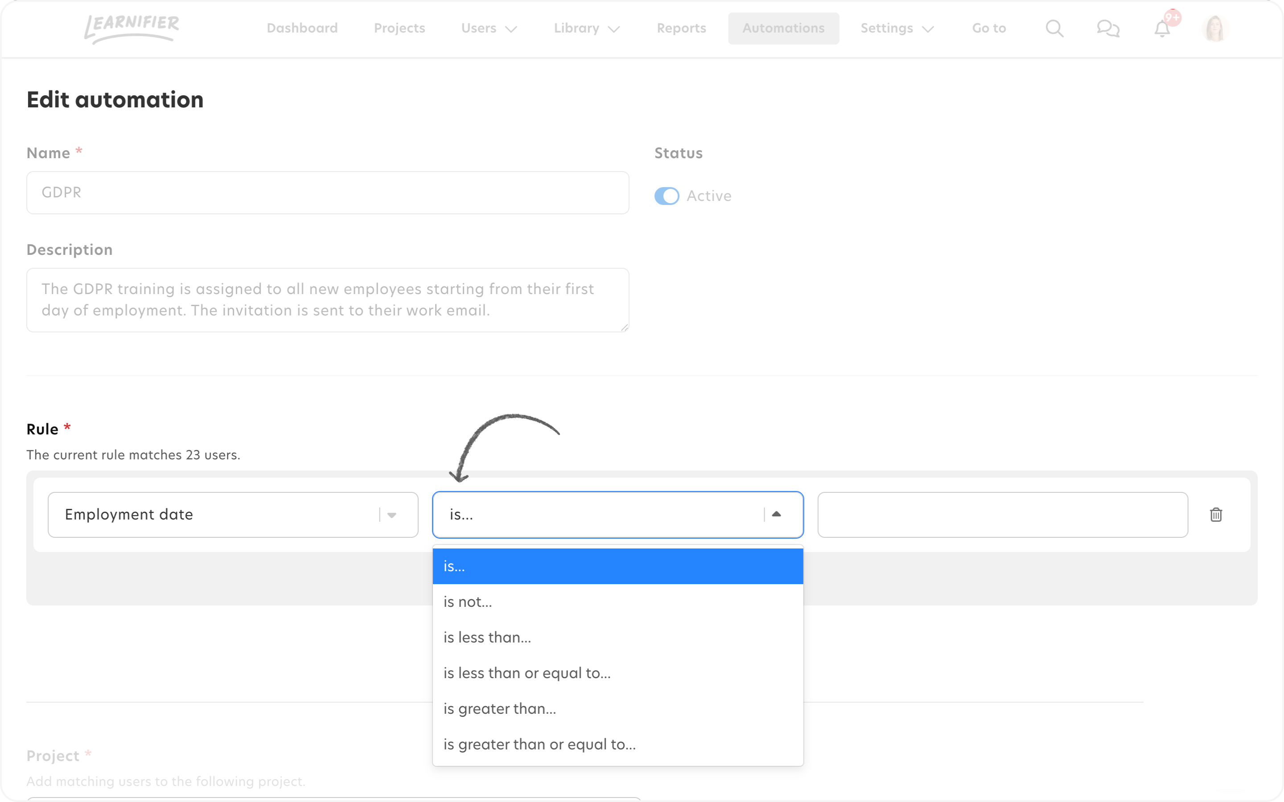Expand the Settings menu
The width and height of the screenshot is (1284, 802).
click(897, 28)
